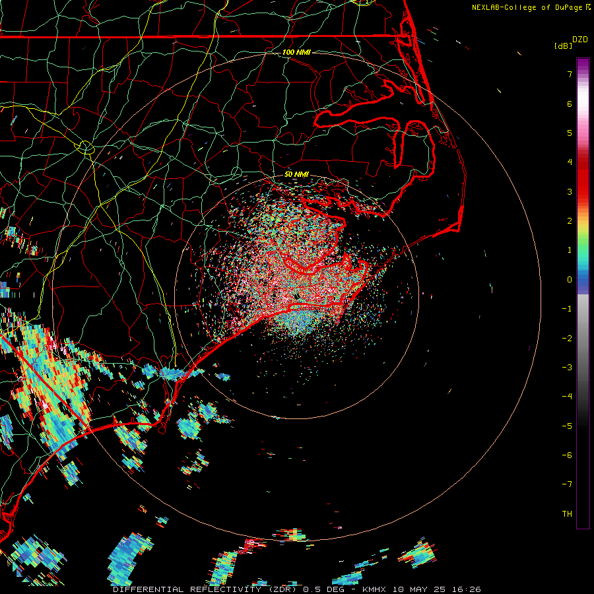Click the -3 value on the scale
594x594 pixels.
pos(567,368)
